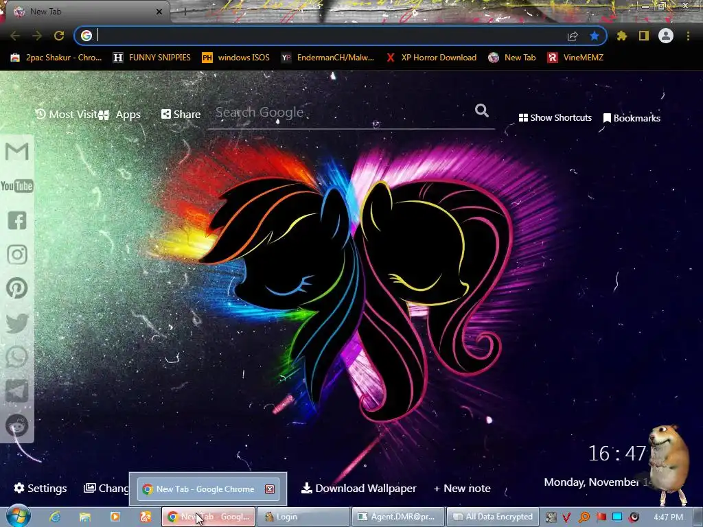Open the Windows Start orb
Screen dimensions: 703x527
point(18,516)
